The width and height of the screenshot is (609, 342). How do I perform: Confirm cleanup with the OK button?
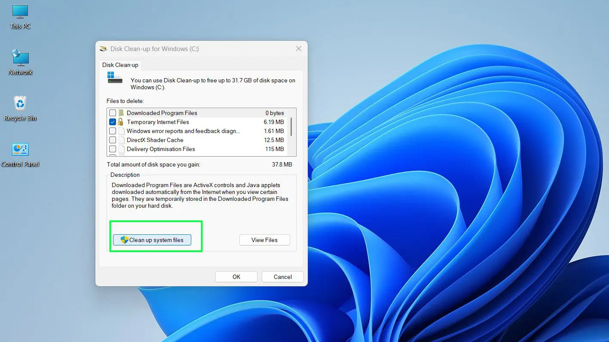pyautogui.click(x=236, y=276)
